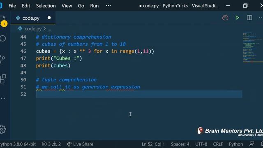This screenshot has width=263, height=148.
Task: Click the print(cubes) line
Action: click(x=53, y=66)
